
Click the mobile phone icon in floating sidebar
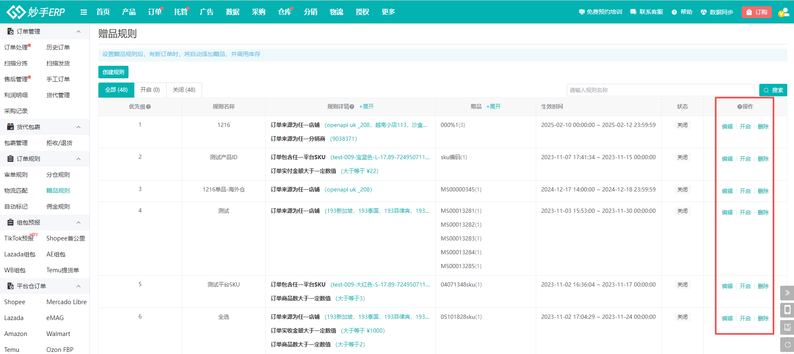click(787, 310)
